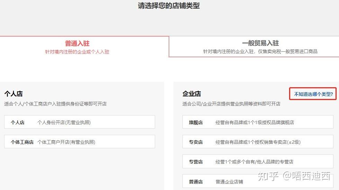Choose the 个人店 no-license store option
The image size is (339, 190).
click(80, 122)
